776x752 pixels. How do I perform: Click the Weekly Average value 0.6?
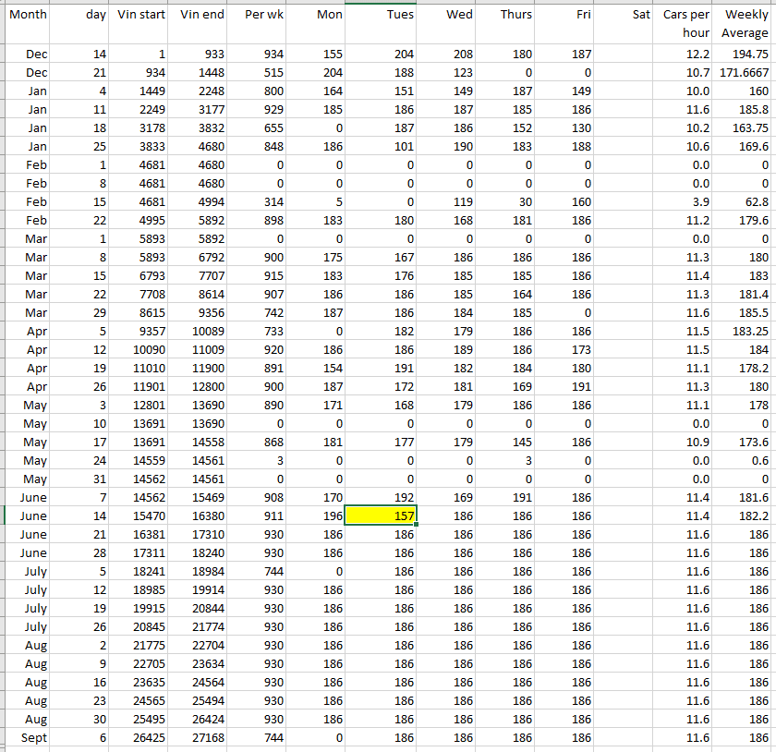pos(745,460)
